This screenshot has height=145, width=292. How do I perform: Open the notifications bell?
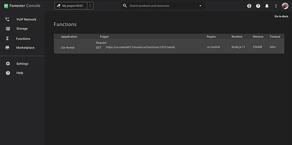coord(267,6)
